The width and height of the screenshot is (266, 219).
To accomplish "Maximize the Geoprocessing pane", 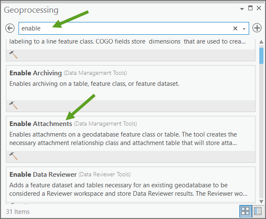I will click(250, 8).
